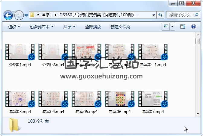Select the 易案07.mp4 video thumbnail

click(x=153, y=99)
